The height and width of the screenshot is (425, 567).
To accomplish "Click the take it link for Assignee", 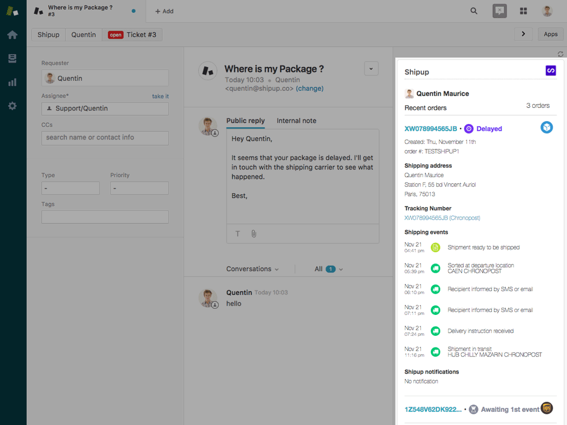I will (x=159, y=96).
